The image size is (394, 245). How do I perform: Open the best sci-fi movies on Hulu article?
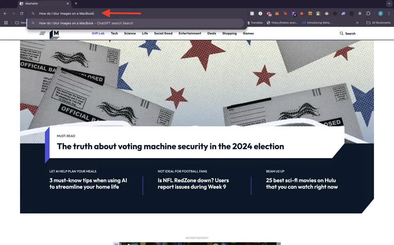point(302,183)
